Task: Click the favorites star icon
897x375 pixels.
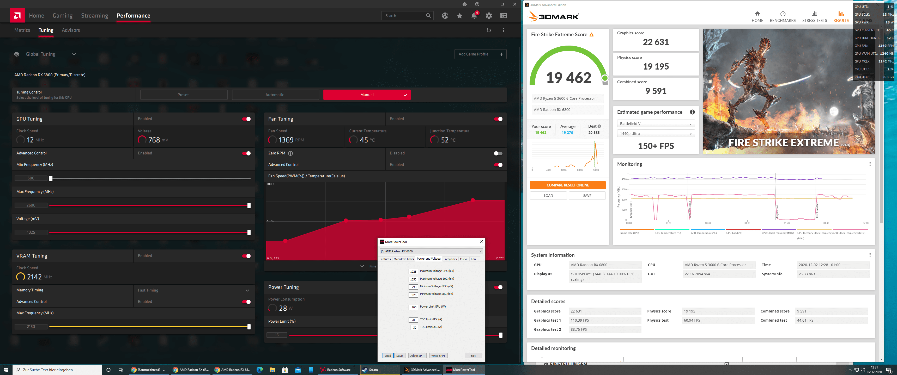Action: [460, 16]
